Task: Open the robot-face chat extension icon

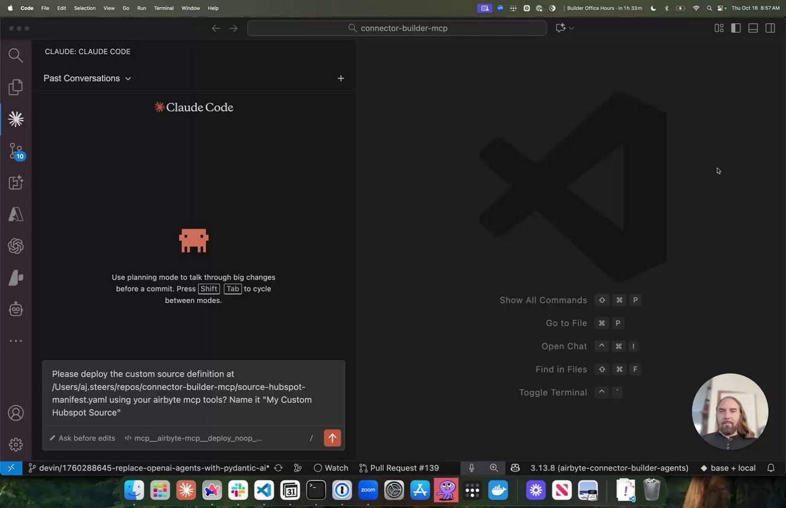Action: [16, 310]
